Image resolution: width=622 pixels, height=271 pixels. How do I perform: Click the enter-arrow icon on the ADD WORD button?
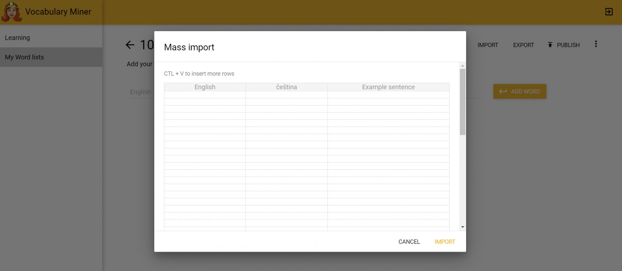pyautogui.click(x=503, y=91)
